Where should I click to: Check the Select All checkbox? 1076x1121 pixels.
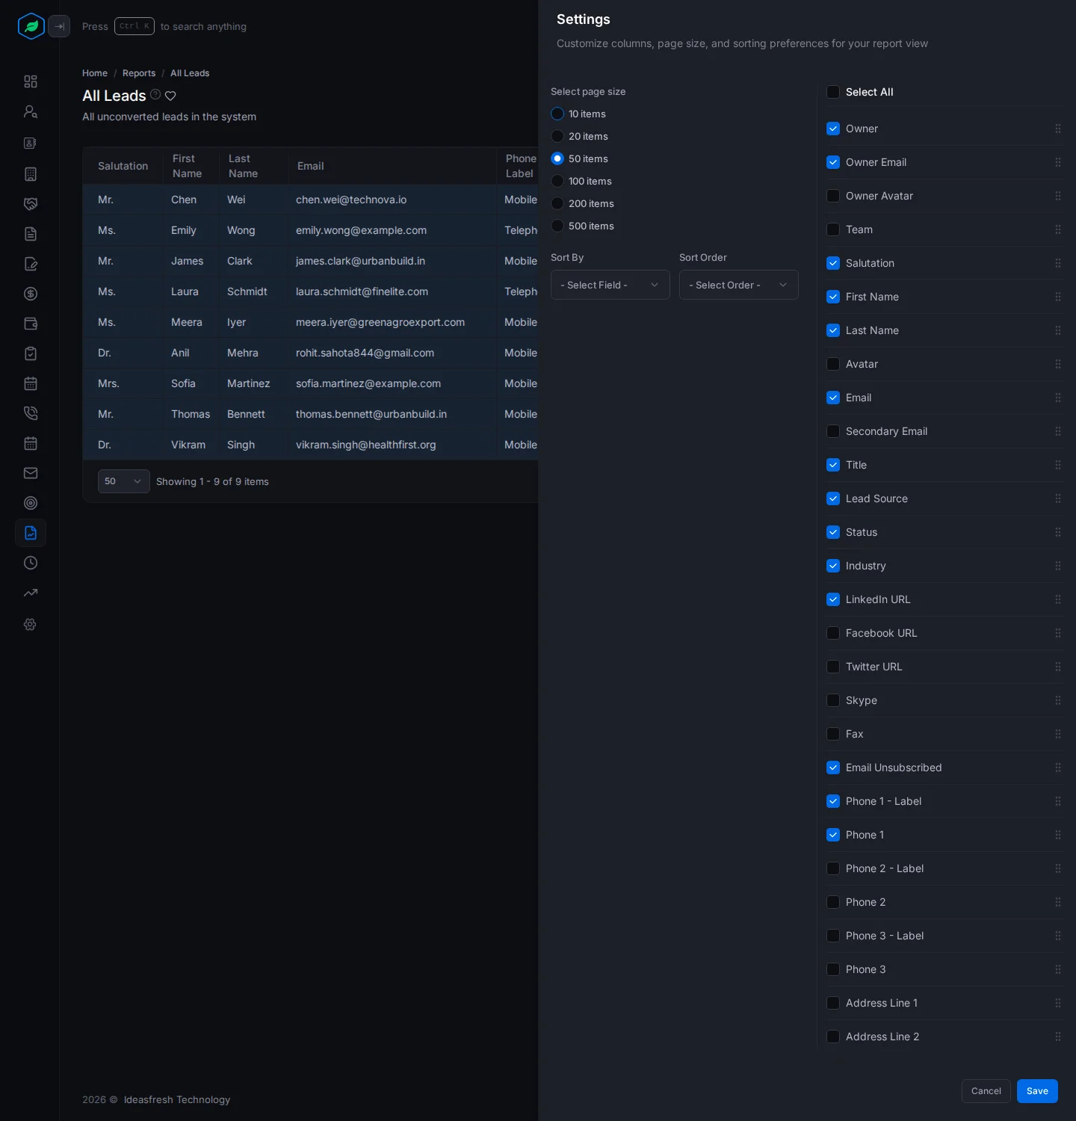(833, 92)
